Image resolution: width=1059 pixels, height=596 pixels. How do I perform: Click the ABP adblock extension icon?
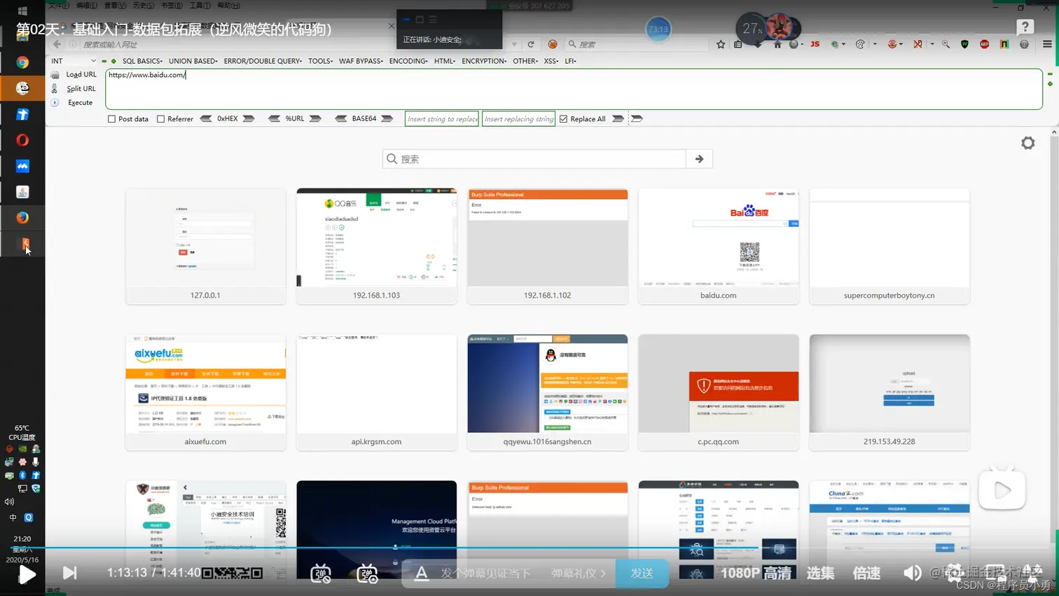(984, 44)
